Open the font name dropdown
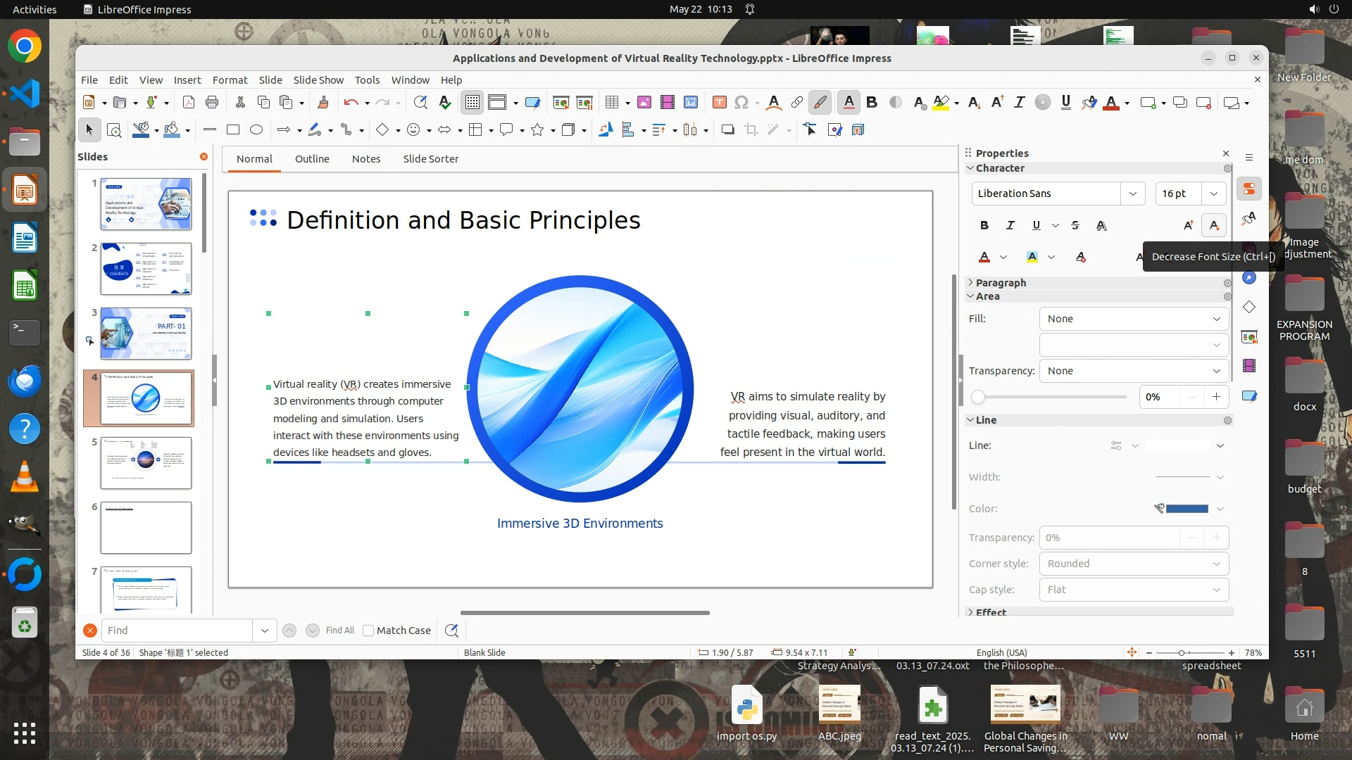The image size is (1352, 760). tap(1132, 194)
